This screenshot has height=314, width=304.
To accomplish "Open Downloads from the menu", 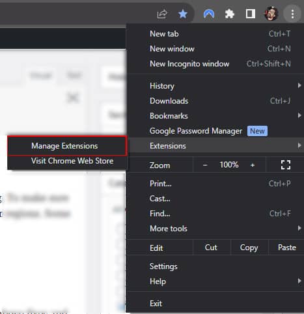I will (215, 101).
